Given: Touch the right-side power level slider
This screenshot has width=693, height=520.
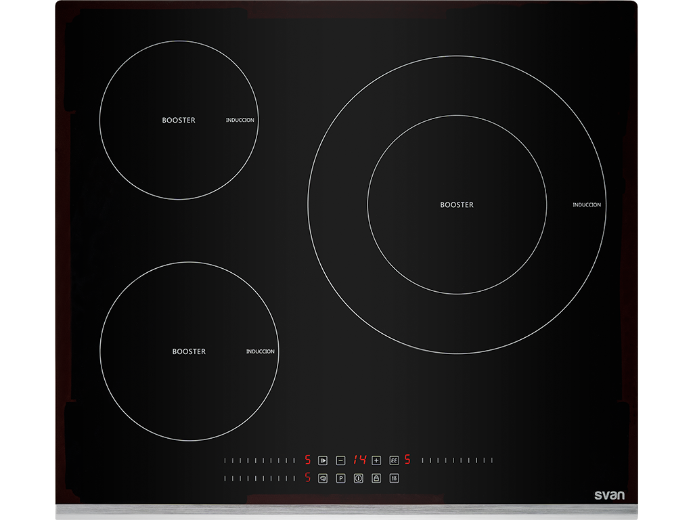Looking at the screenshot, I should click(457, 460).
